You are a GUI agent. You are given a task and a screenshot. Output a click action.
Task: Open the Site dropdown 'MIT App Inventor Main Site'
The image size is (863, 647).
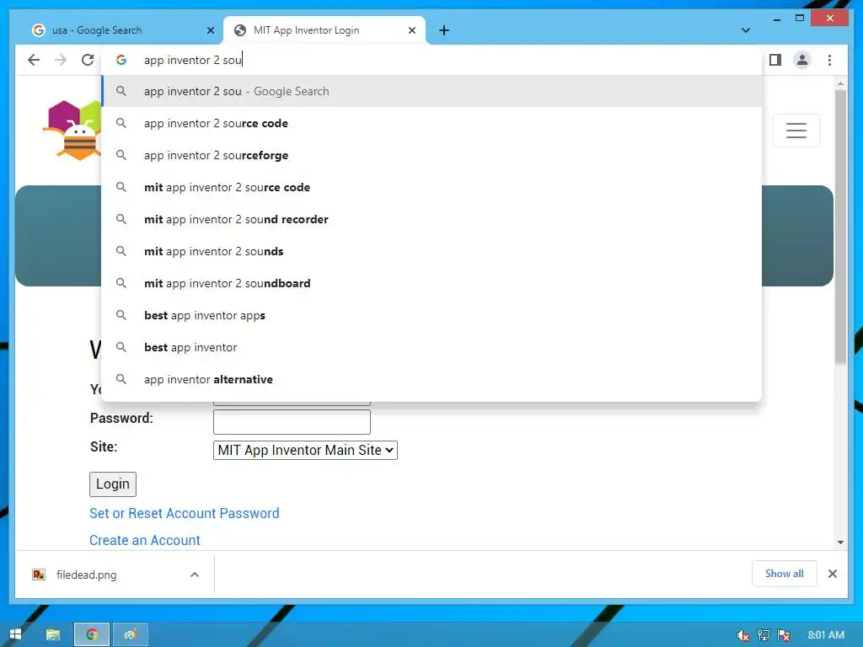[x=305, y=450]
